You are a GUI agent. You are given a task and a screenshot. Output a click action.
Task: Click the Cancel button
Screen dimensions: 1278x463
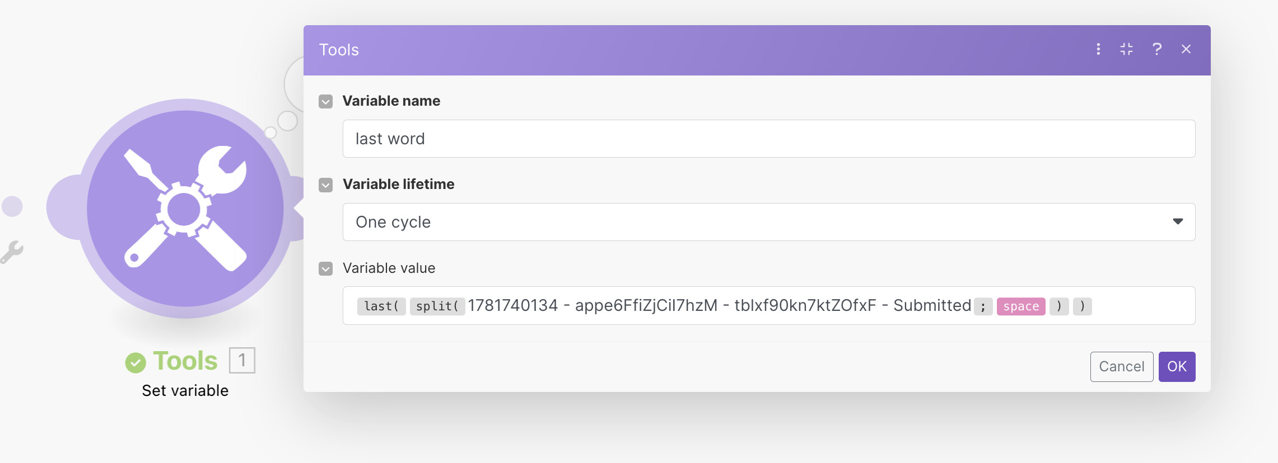pos(1121,367)
